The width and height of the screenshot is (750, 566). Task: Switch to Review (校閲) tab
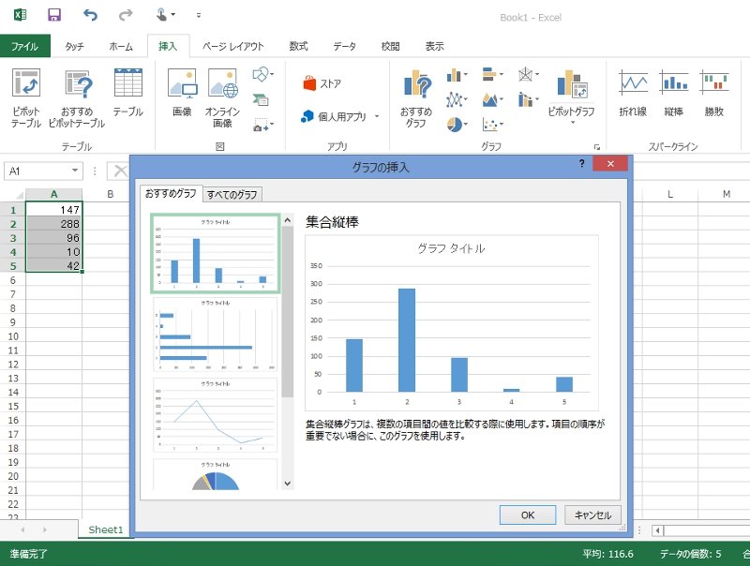coord(390,46)
